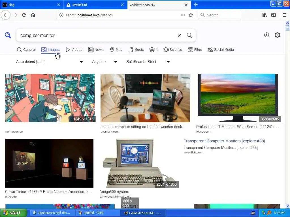Image resolution: width=290 pixels, height=217 pixels.
Task: Go back with the browser back arrow
Action: (x=6, y=15)
